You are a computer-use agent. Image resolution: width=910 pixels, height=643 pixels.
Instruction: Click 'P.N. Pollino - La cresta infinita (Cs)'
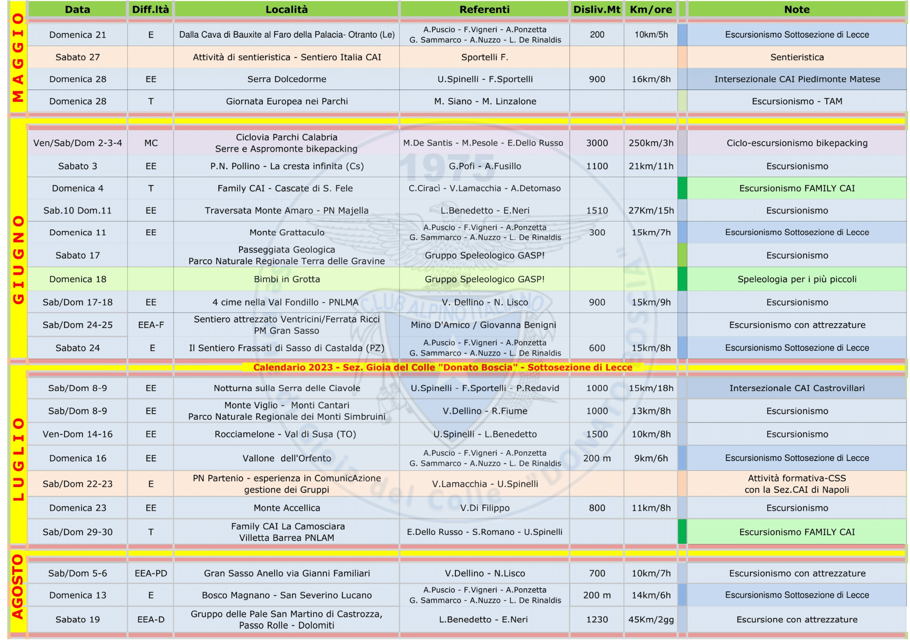coord(287,166)
